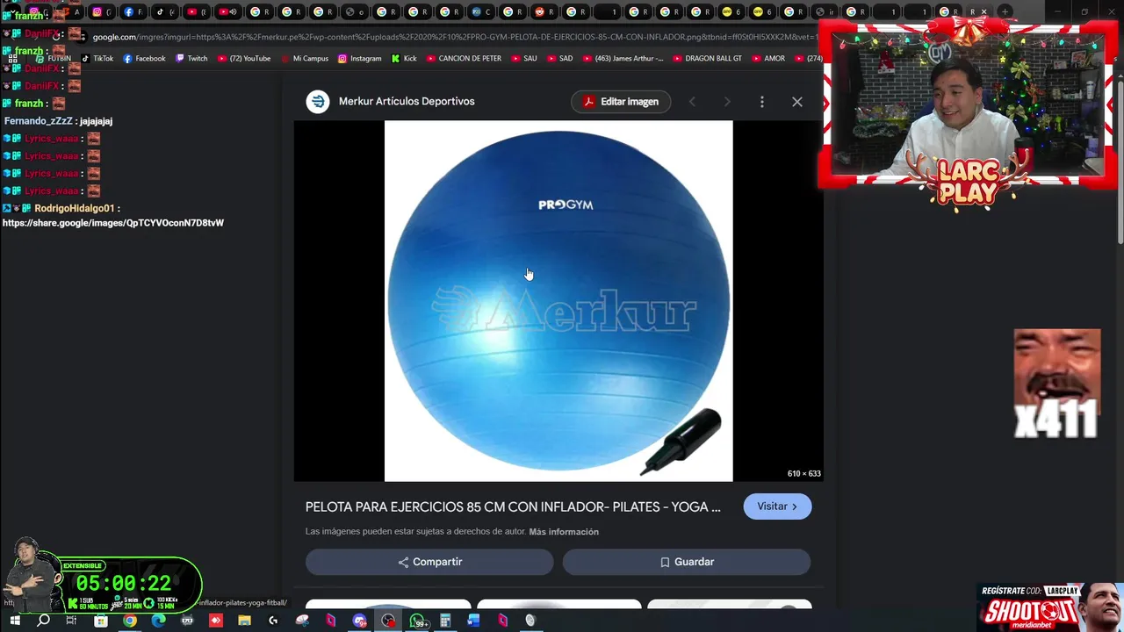1124x632 pixels.
Task: Open the Twitch bookmark
Action: pos(191,59)
